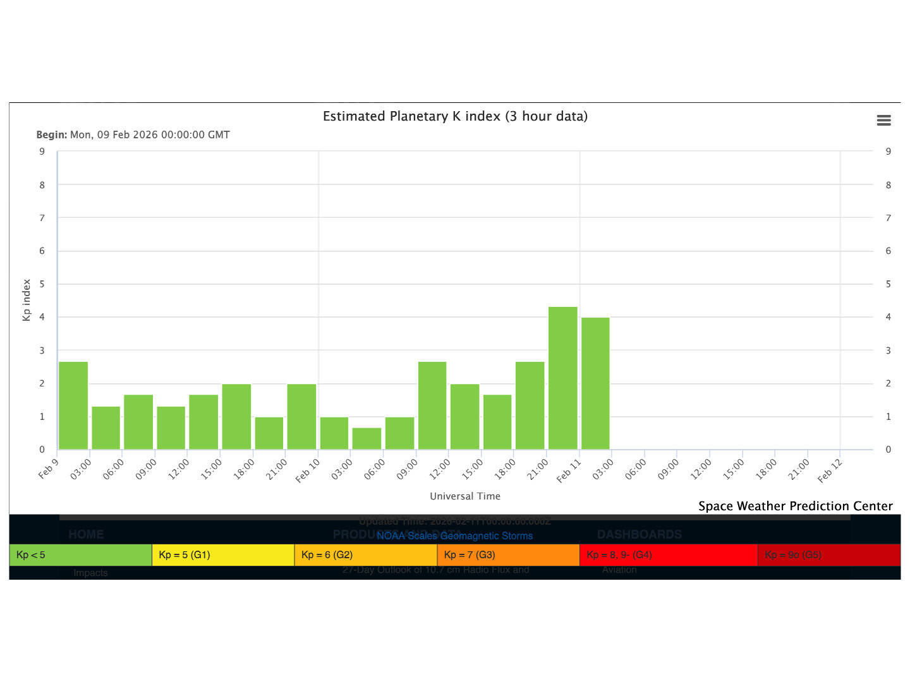Click the tallest Kp bar at 21:00 Feb 10
The width and height of the screenshot is (910, 682).
coord(562,378)
